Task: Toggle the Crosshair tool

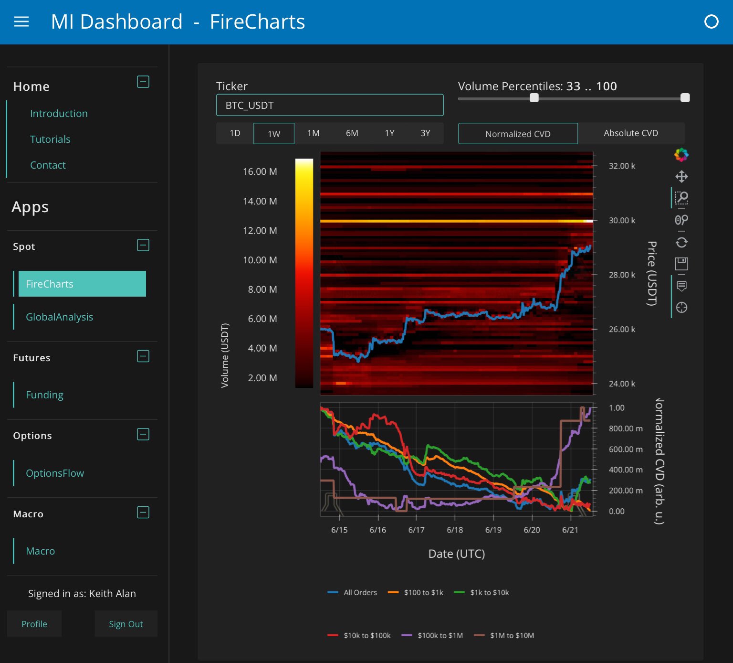Action: (681, 308)
